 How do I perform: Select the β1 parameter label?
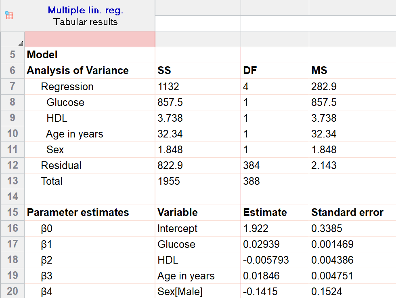tap(47, 244)
